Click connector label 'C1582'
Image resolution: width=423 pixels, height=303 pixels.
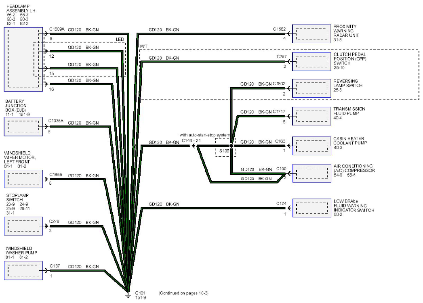(x=279, y=29)
